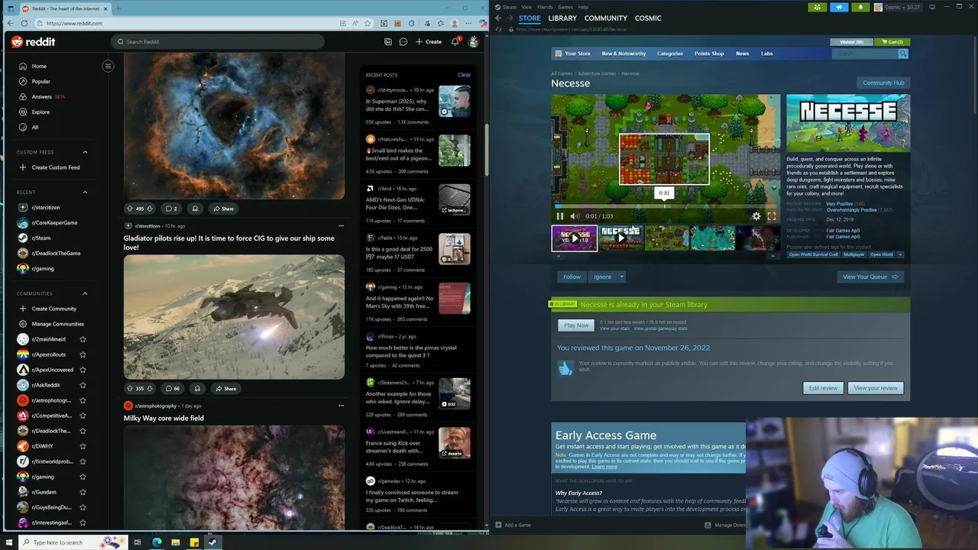Open the Steam View menu
The image size is (978, 550).
click(x=526, y=7)
